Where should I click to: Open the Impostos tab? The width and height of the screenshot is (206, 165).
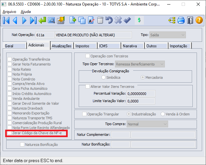coord(86,46)
